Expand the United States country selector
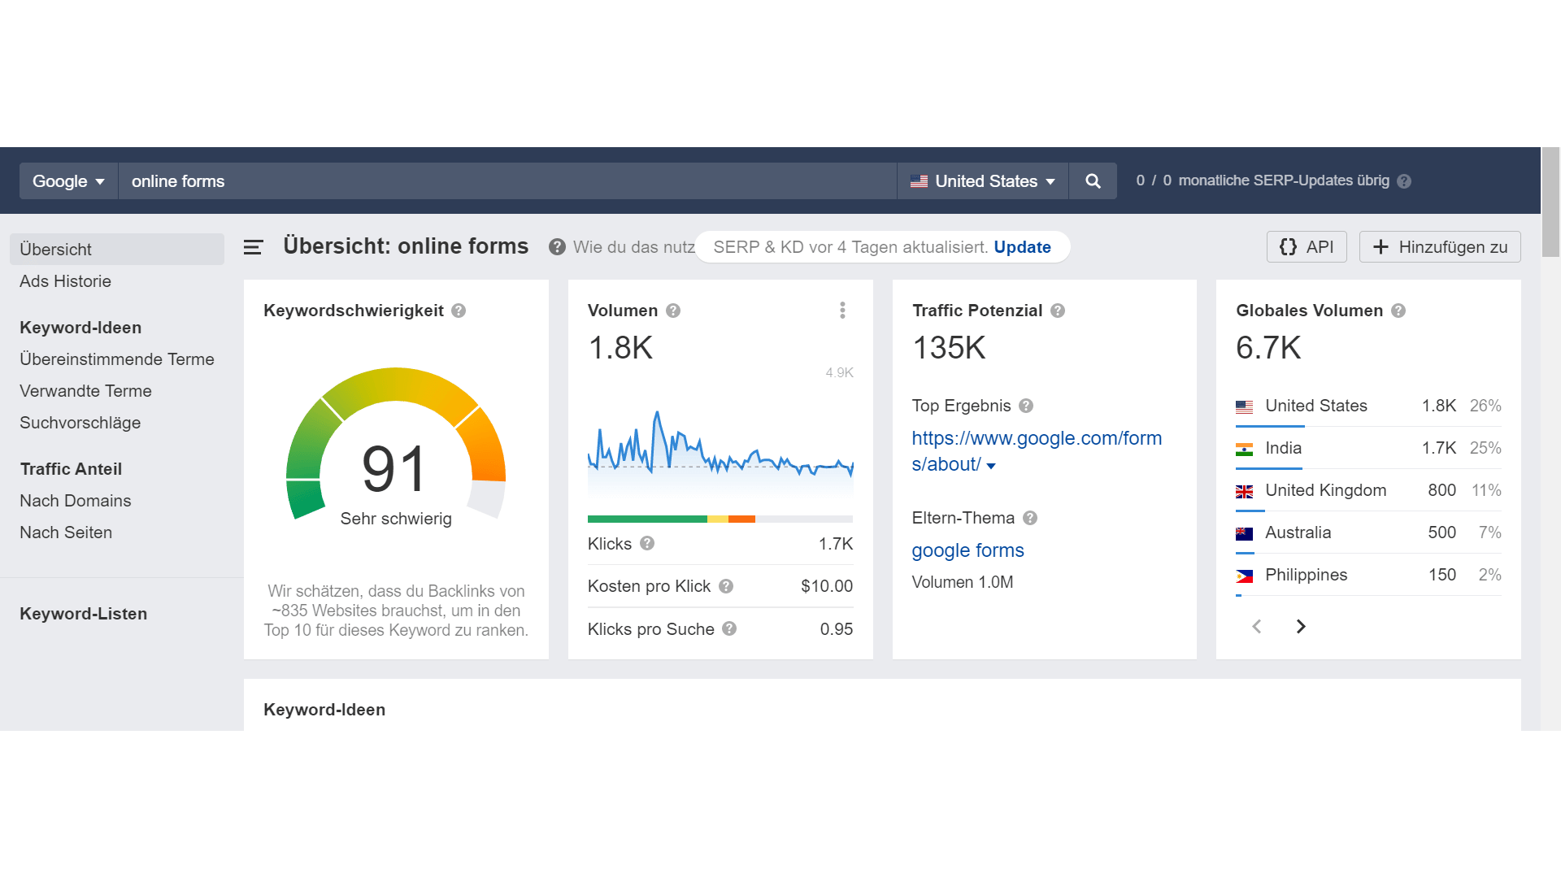1561x878 pixels. pyautogui.click(x=981, y=180)
